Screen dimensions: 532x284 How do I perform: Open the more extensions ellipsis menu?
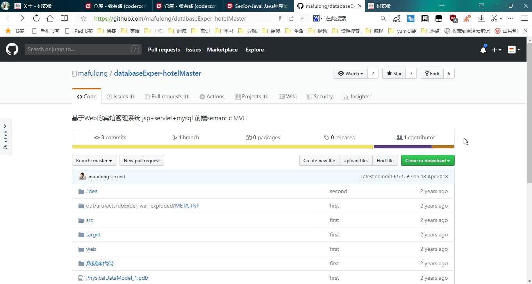511,18
